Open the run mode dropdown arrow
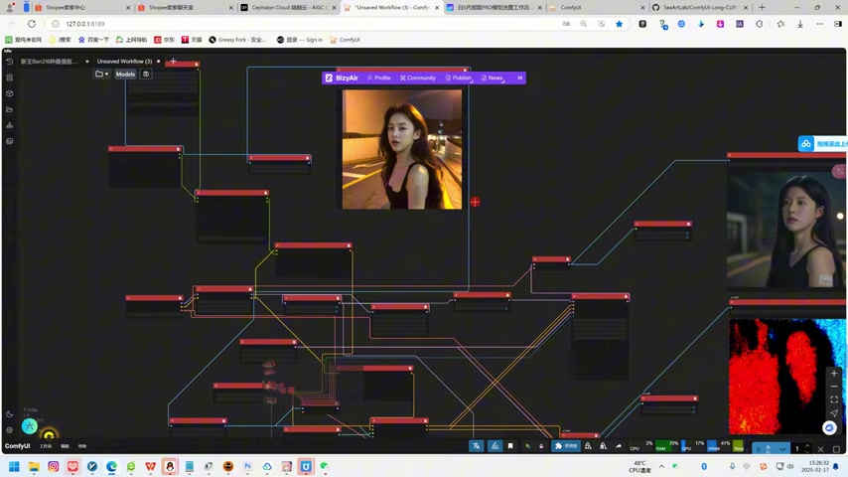The height and width of the screenshot is (477, 848). (782, 449)
